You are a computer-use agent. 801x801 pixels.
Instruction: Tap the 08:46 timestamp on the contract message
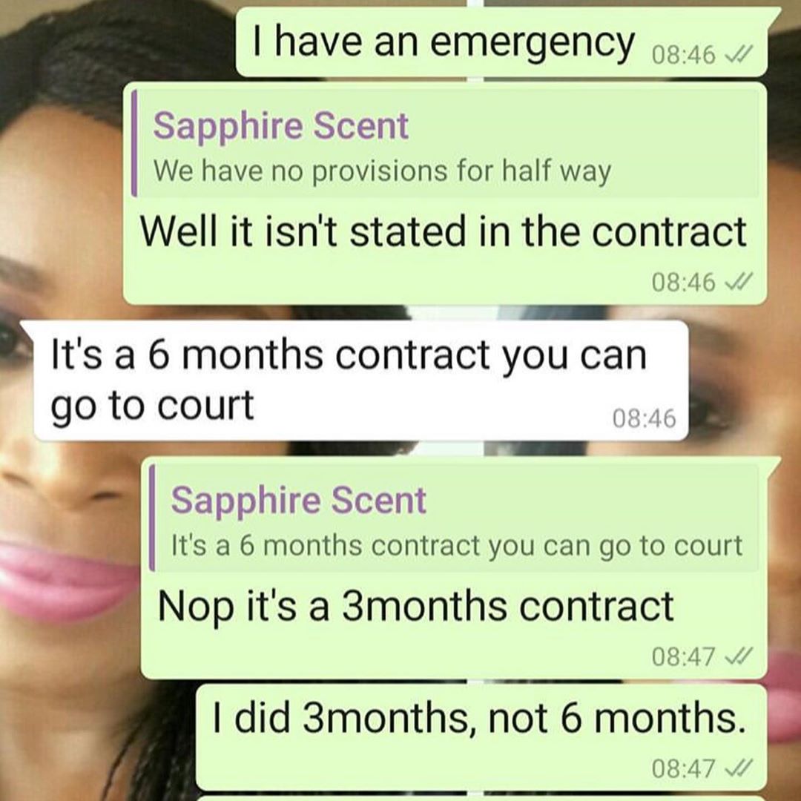(684, 282)
